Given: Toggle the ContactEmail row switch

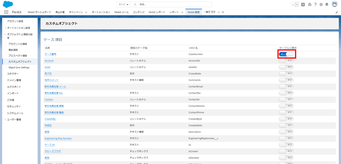Looking at the screenshot, I should tap(286, 87).
